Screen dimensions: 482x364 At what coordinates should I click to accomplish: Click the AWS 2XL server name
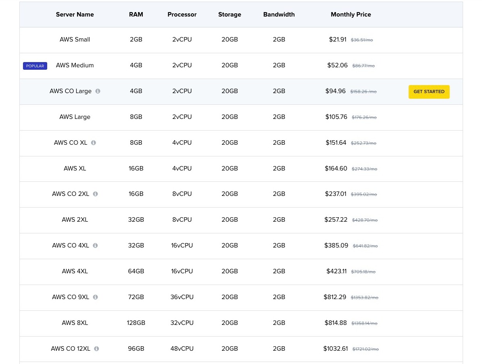coord(75,220)
